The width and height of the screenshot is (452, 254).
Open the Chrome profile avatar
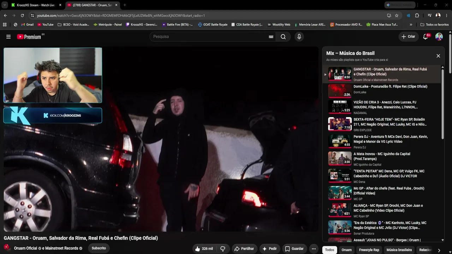point(438,16)
